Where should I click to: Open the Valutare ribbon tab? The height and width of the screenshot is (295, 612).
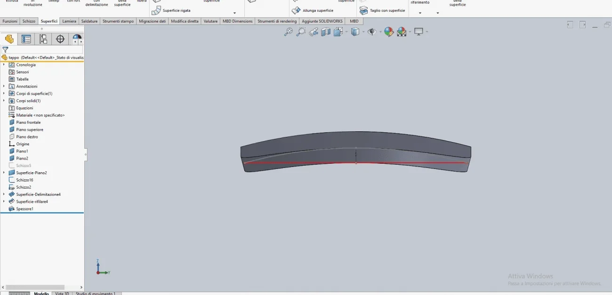(x=210, y=21)
